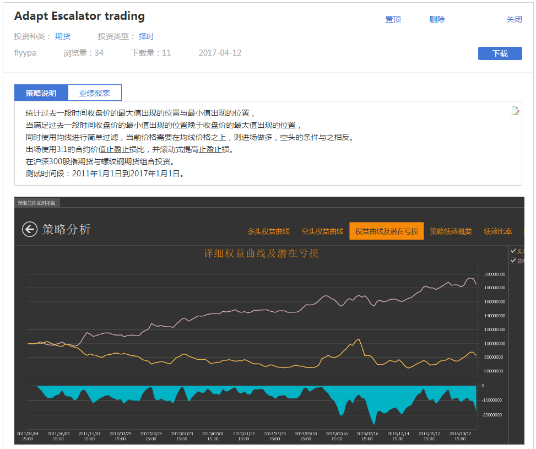This screenshot has height=449, width=536.
Task: Click the 期货 investment category link
Action: pos(63,36)
